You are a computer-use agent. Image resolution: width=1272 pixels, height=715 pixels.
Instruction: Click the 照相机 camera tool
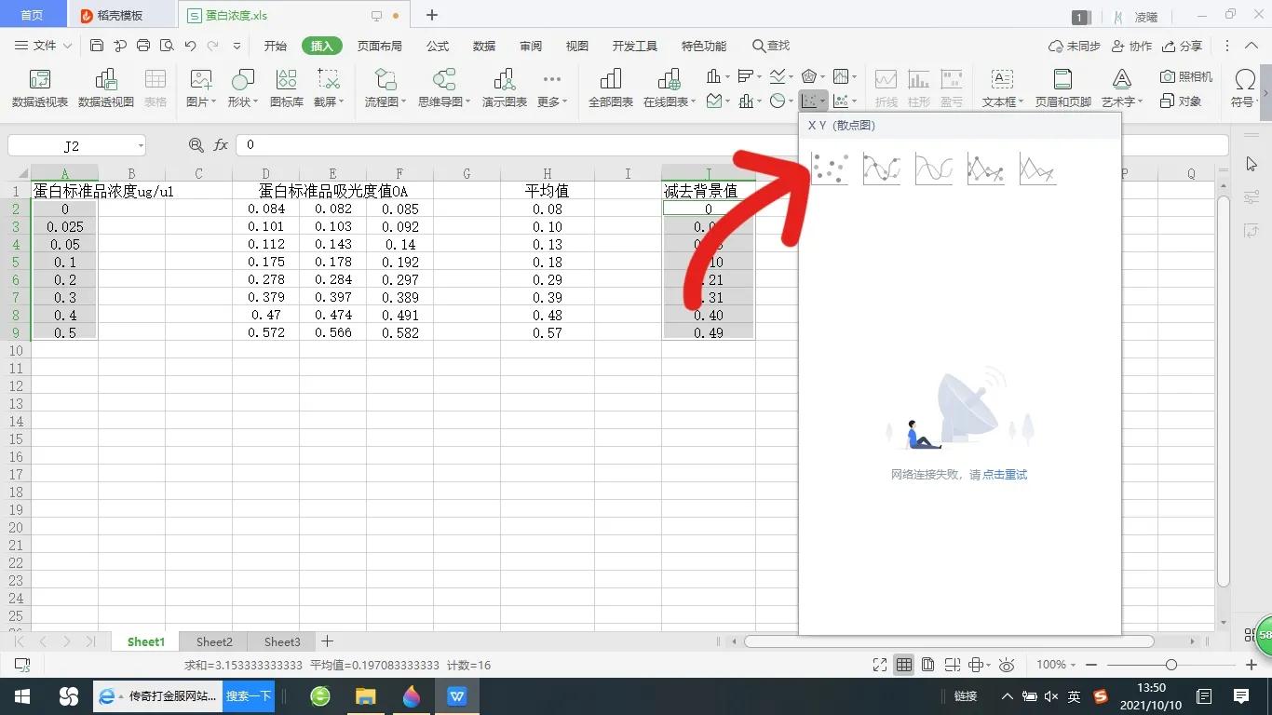tap(1186, 76)
